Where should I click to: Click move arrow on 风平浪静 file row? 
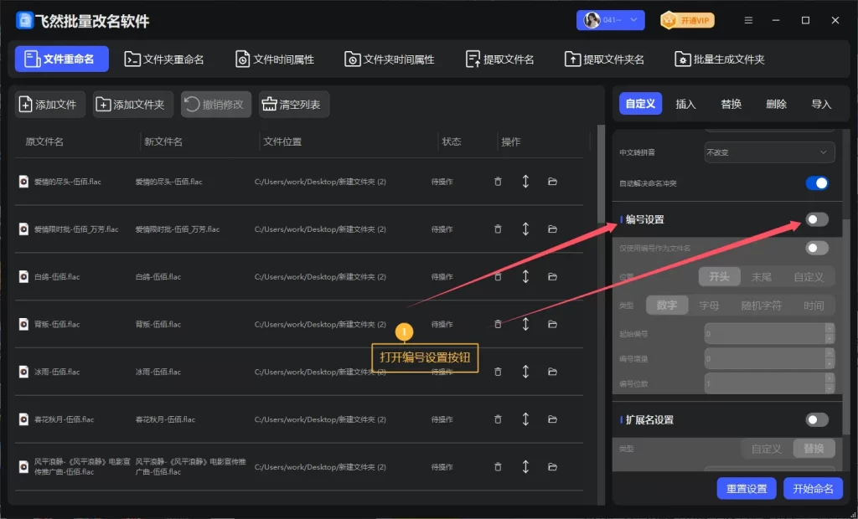pos(525,467)
